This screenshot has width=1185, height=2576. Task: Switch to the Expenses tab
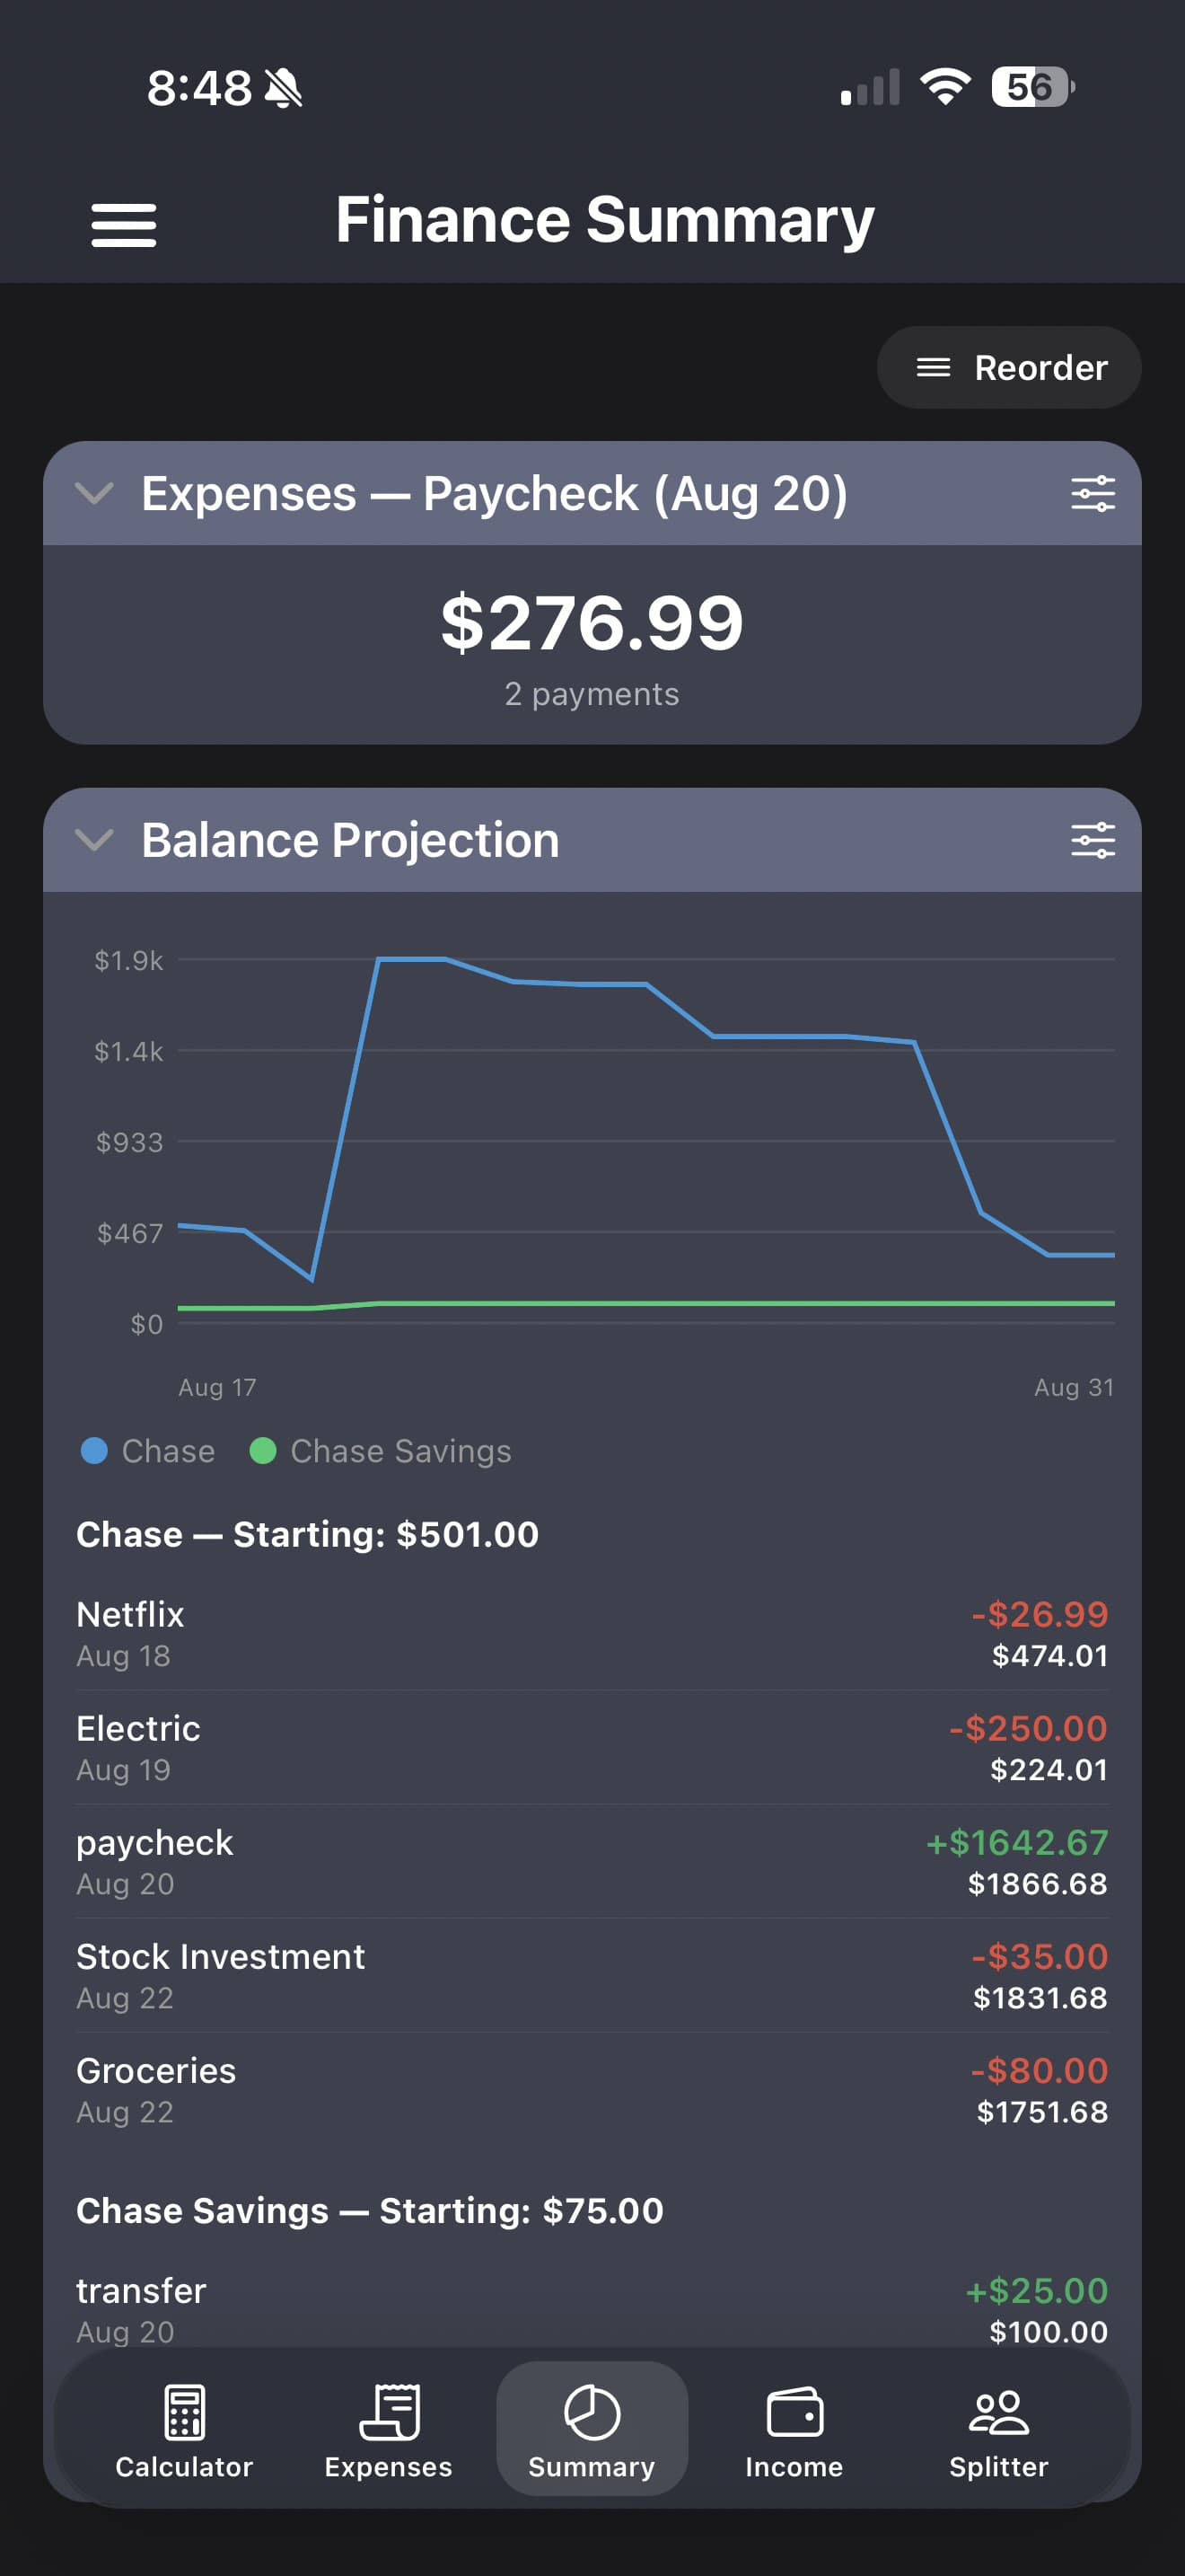point(388,2431)
